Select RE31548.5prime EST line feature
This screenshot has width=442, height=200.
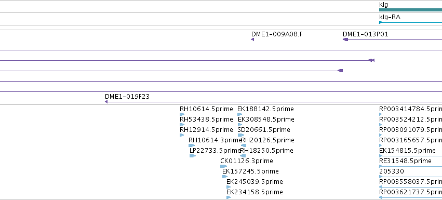click(x=410, y=166)
